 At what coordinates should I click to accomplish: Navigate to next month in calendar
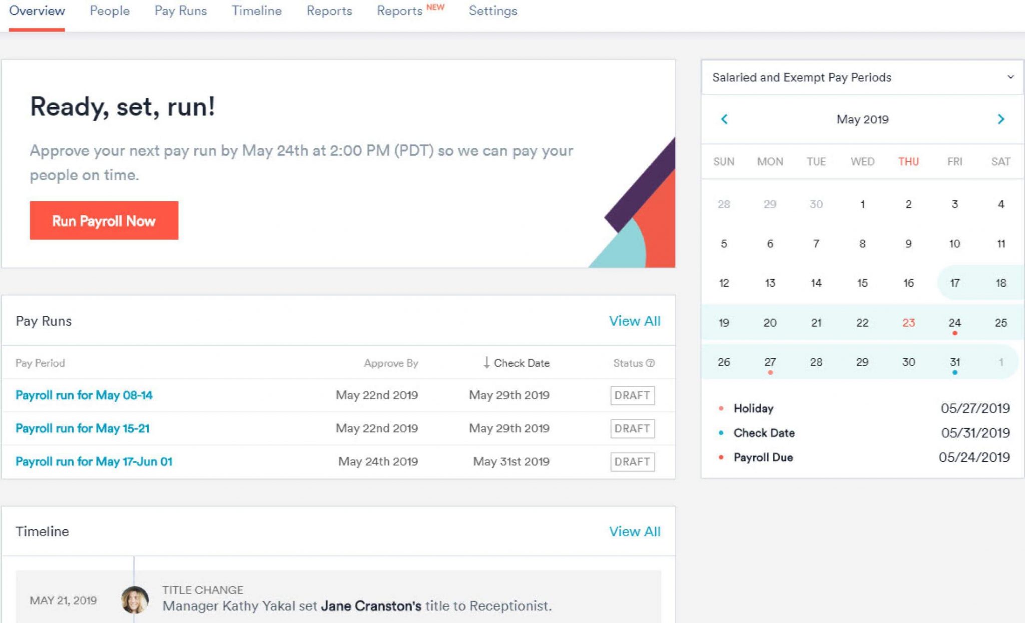pos(1001,119)
